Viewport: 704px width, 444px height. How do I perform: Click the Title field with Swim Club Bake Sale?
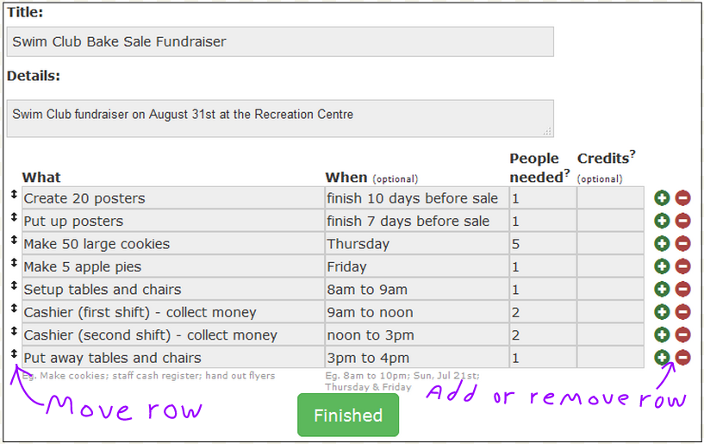280,41
